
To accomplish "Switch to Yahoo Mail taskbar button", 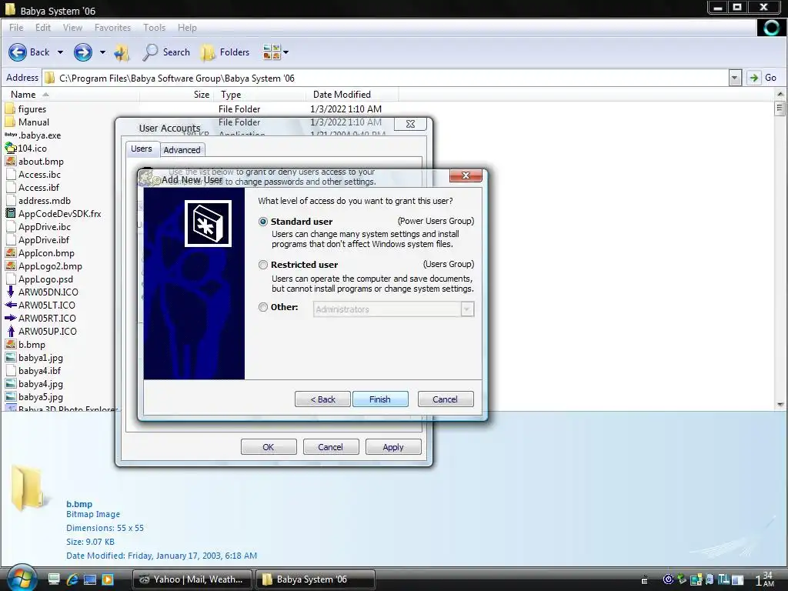I will tap(192, 579).
